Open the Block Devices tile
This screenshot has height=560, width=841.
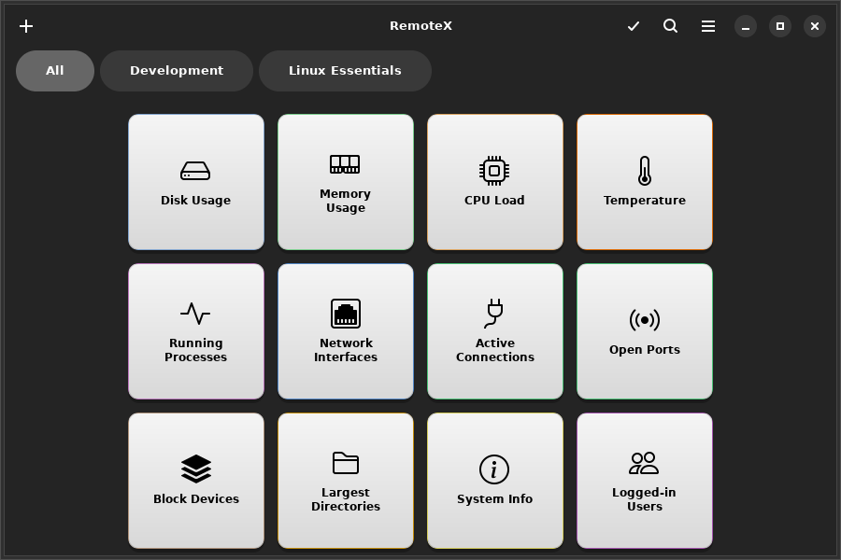(x=196, y=482)
